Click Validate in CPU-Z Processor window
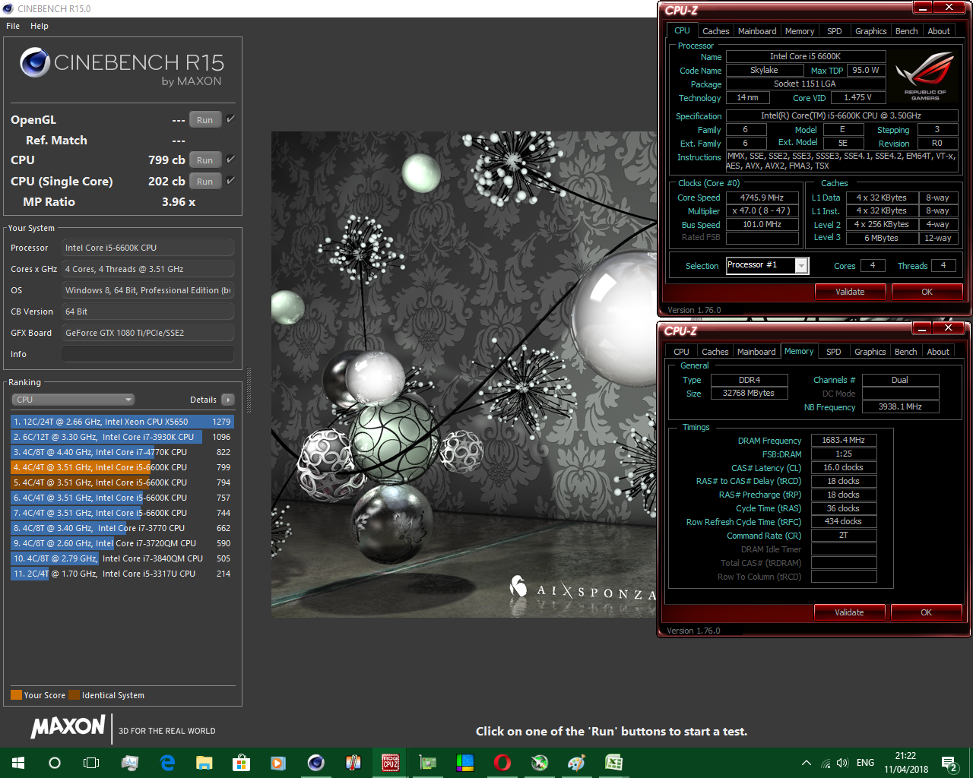973x778 pixels. 850,292
